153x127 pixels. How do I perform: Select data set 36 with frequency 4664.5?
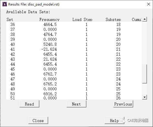click(74, 25)
